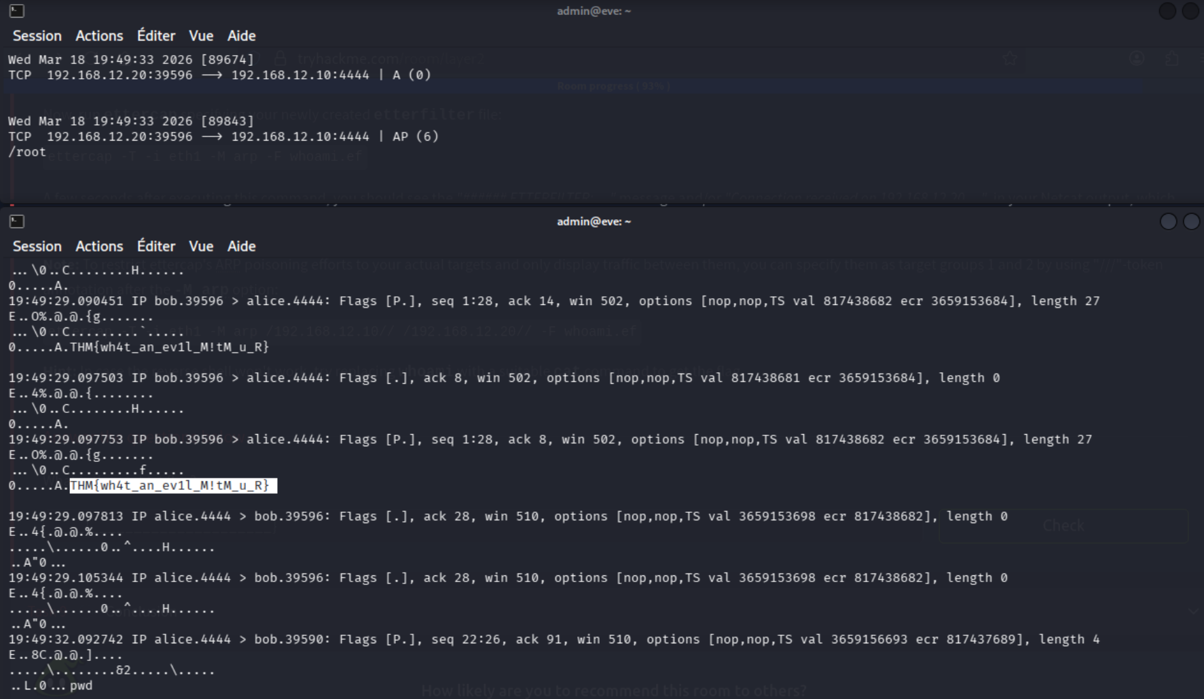Open the Aide menu in the upper terminal
The image size is (1204, 699).
click(x=241, y=36)
